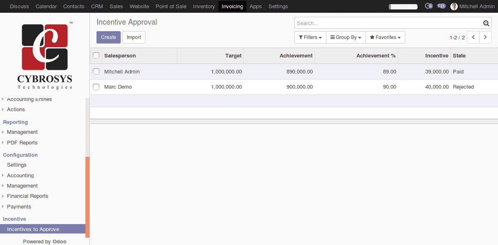Click the 39,000.00 incentive value
The height and width of the screenshot is (245, 498).
(x=437, y=72)
